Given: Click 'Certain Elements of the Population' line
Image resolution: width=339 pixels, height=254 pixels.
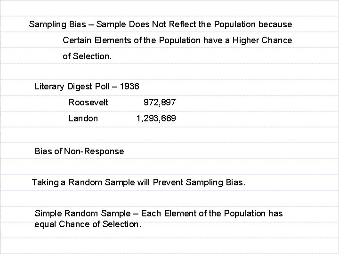Looking at the screenshot, I should pyautogui.click(x=132, y=40).
